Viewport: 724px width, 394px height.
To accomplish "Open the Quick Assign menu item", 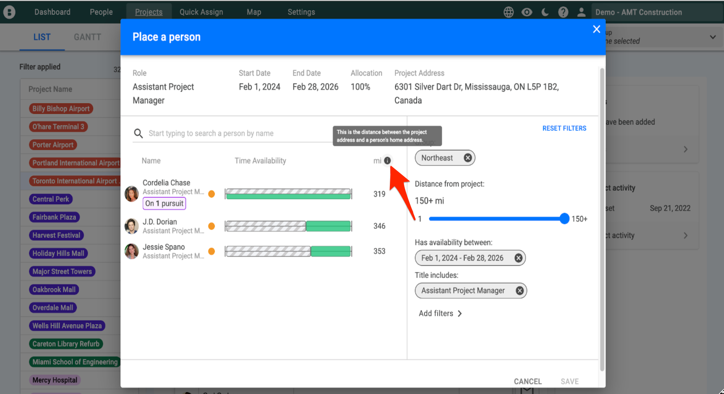I will tap(201, 12).
